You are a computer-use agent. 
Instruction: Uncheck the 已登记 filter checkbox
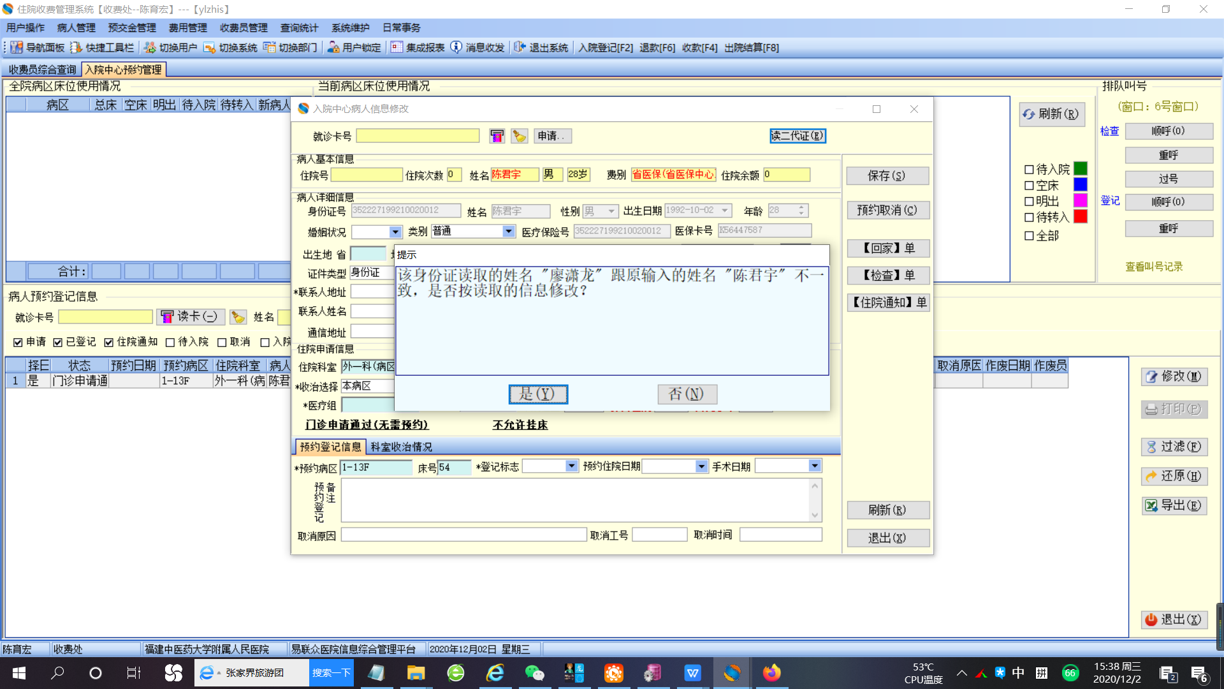(x=58, y=343)
